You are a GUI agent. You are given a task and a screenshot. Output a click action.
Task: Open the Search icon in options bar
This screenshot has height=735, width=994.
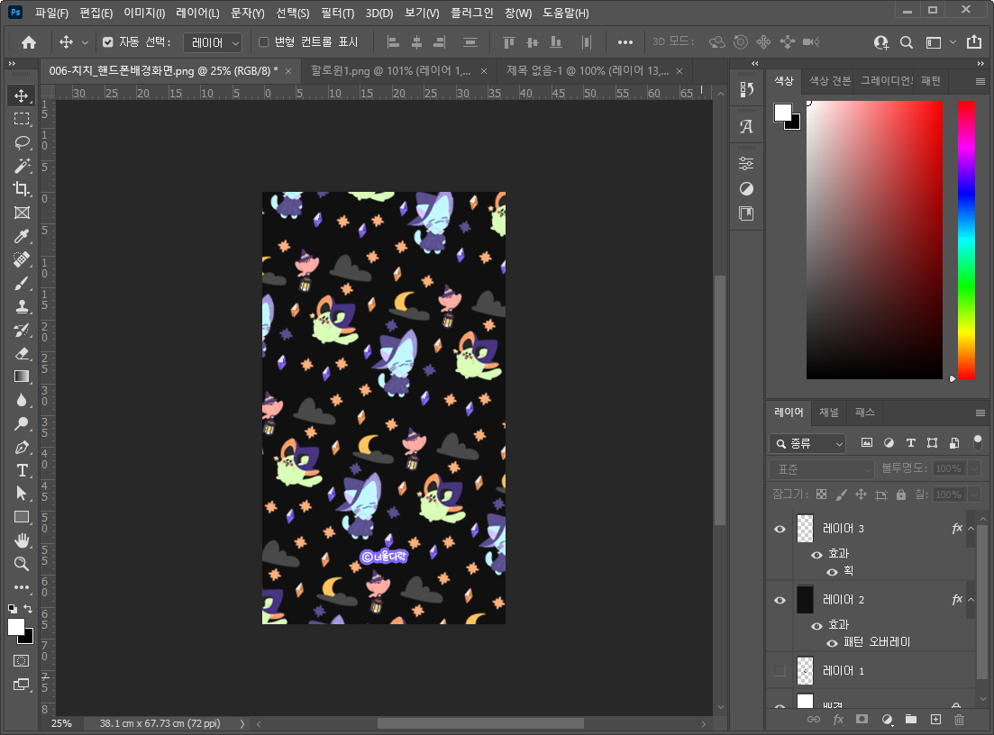907,42
